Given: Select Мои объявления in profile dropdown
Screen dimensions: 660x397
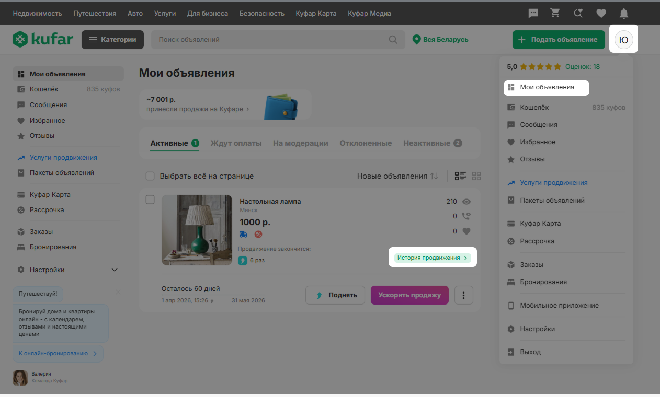Looking at the screenshot, I should tap(547, 87).
